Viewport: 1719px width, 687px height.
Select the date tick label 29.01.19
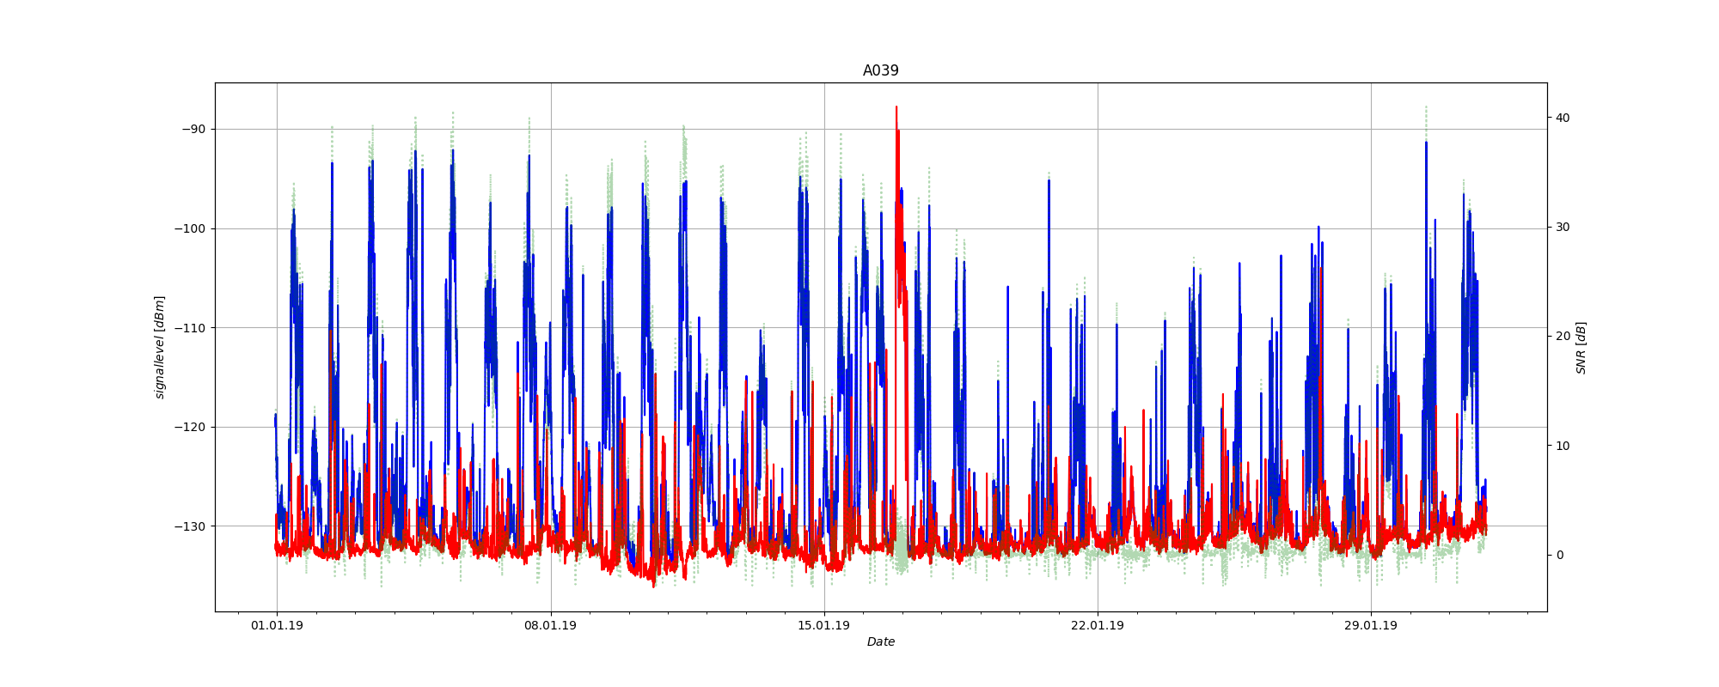(1371, 625)
